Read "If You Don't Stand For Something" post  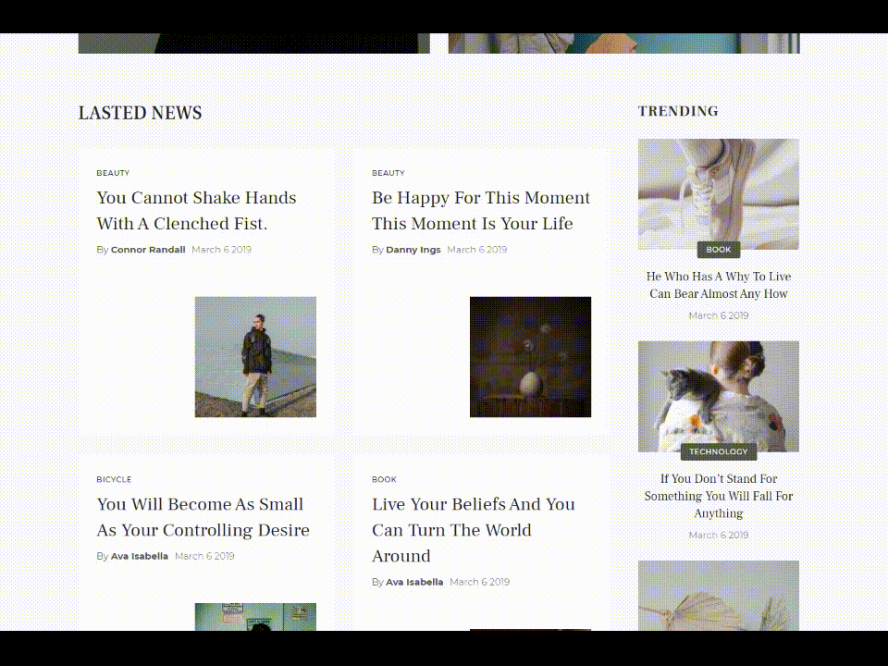pos(719,496)
